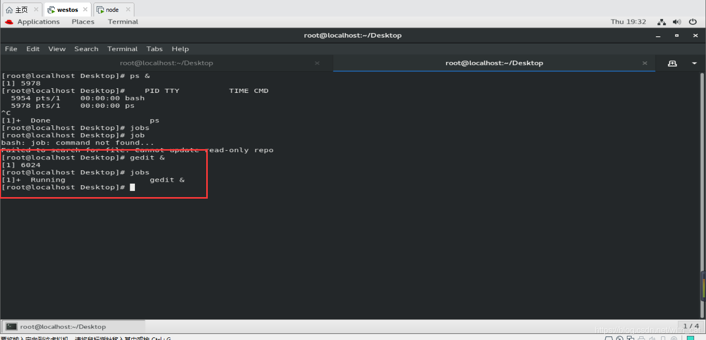Screen dimensions: 706x340
Task: Open the power menu icon
Action: [x=693, y=22]
